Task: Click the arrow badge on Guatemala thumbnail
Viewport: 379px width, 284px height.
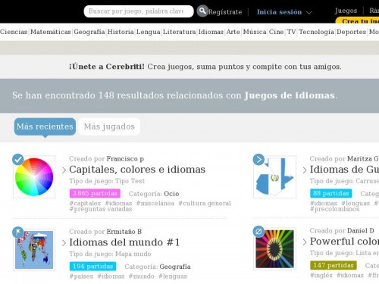Action: 258,160
